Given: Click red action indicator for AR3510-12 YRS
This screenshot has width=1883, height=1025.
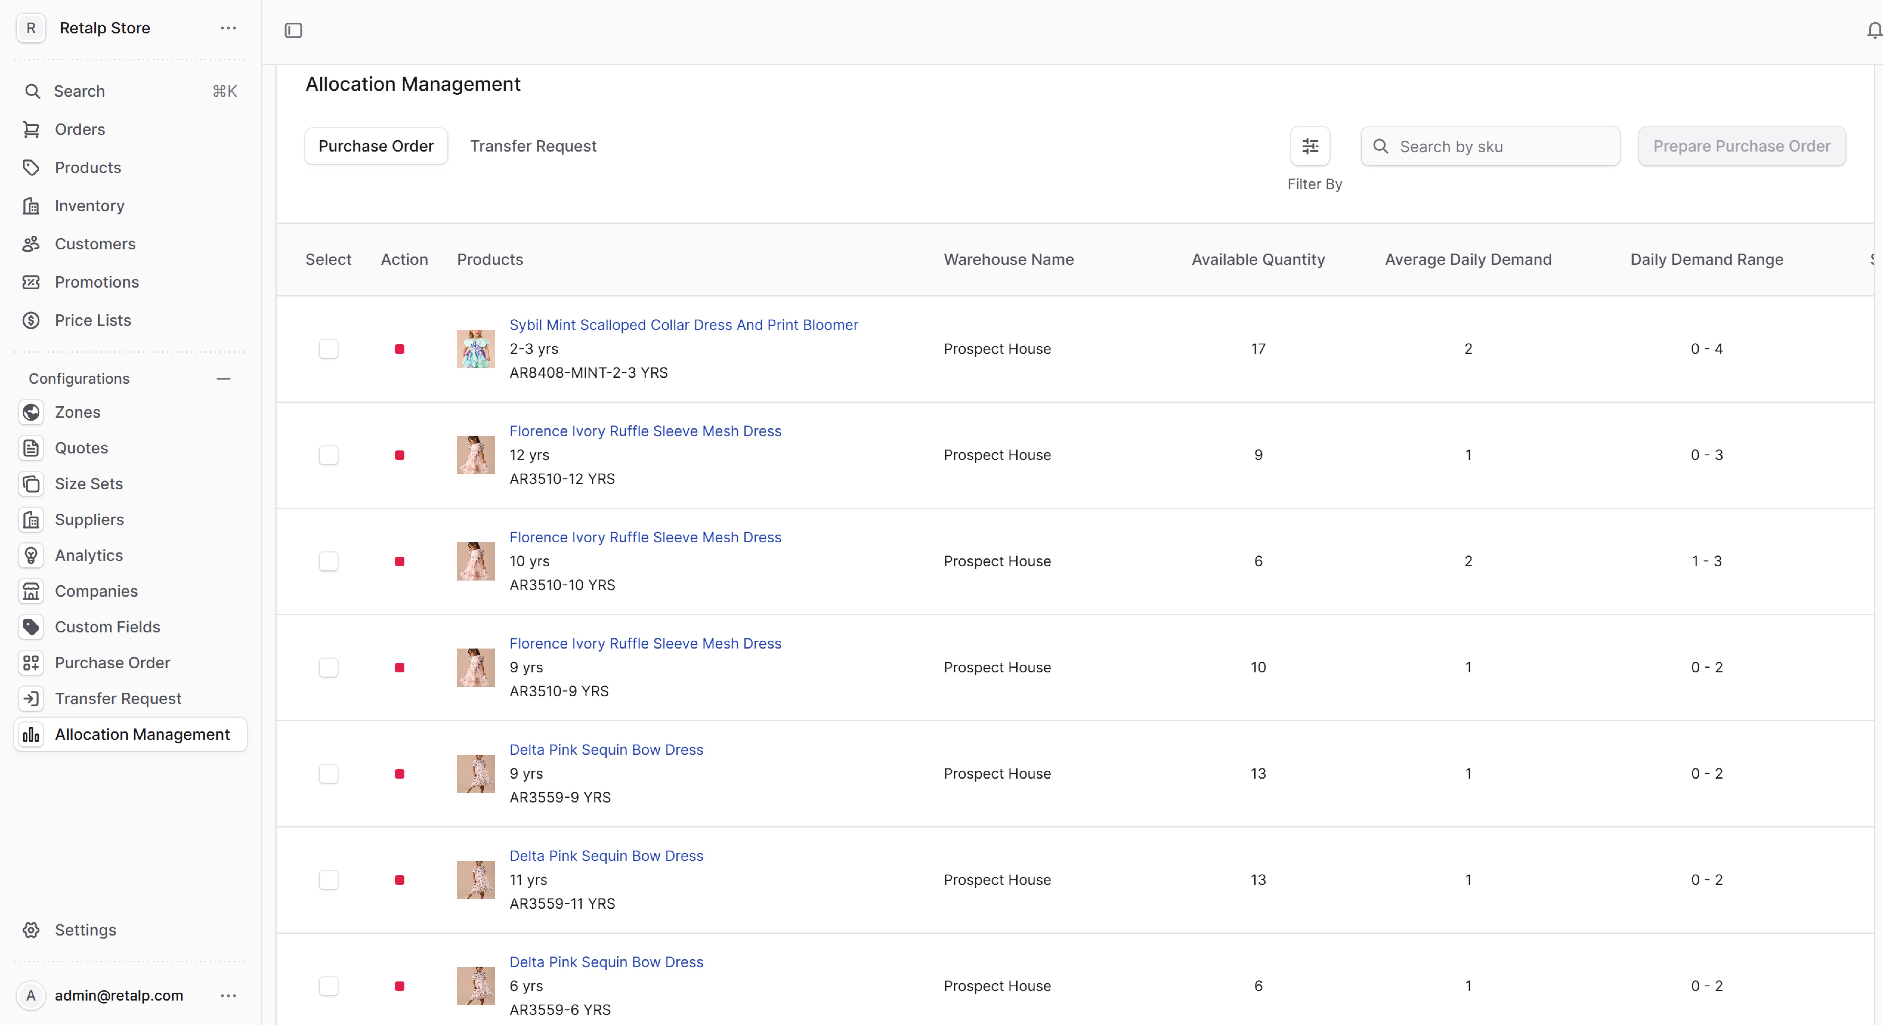Looking at the screenshot, I should click(399, 456).
